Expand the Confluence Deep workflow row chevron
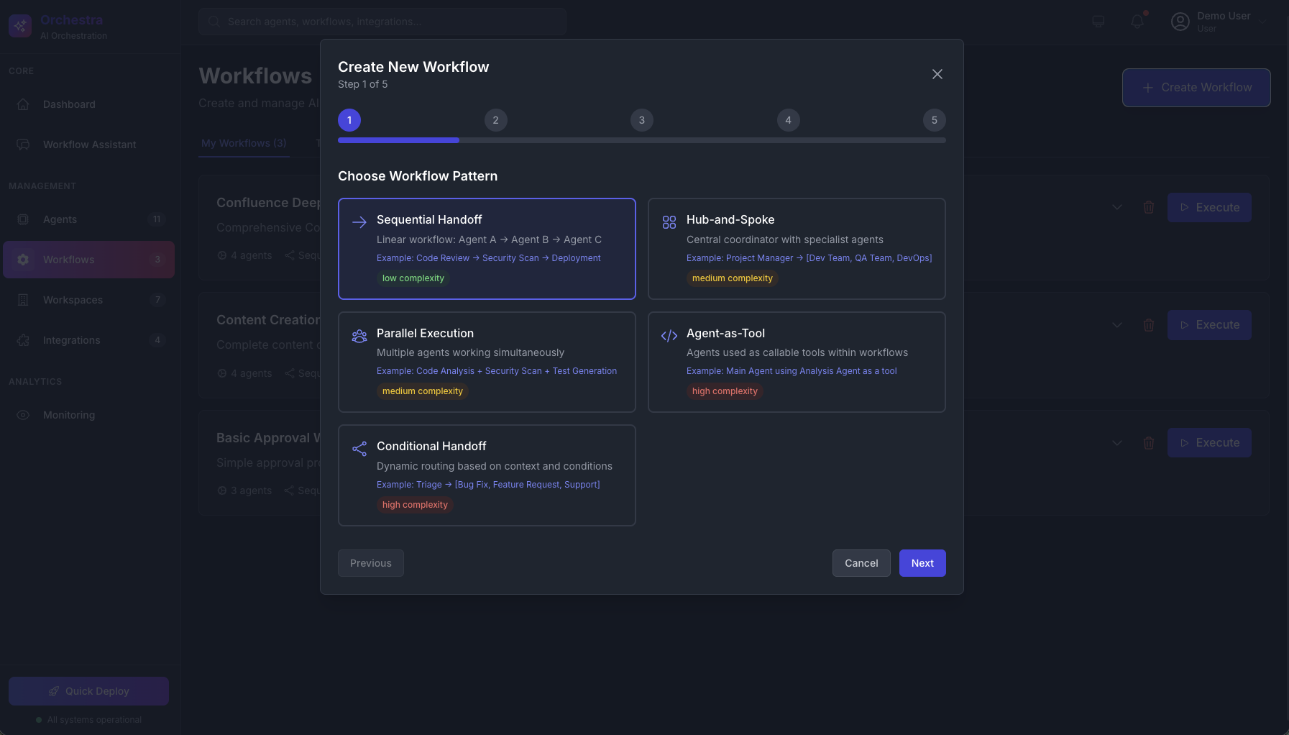 coord(1116,207)
